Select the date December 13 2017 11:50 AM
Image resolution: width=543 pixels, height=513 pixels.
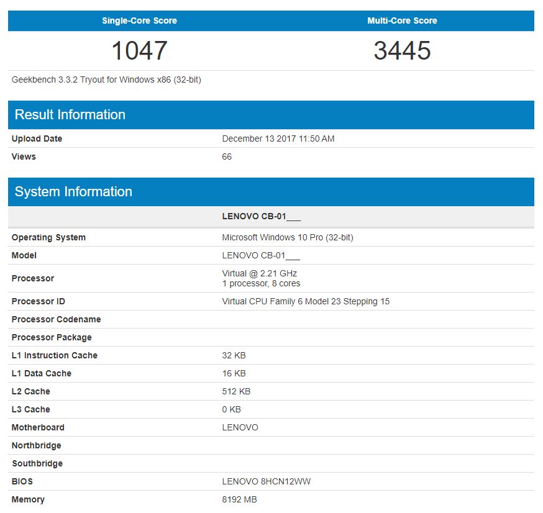coord(278,138)
